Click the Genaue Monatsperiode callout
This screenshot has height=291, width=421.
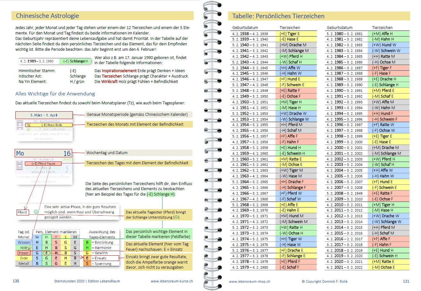click(139, 114)
